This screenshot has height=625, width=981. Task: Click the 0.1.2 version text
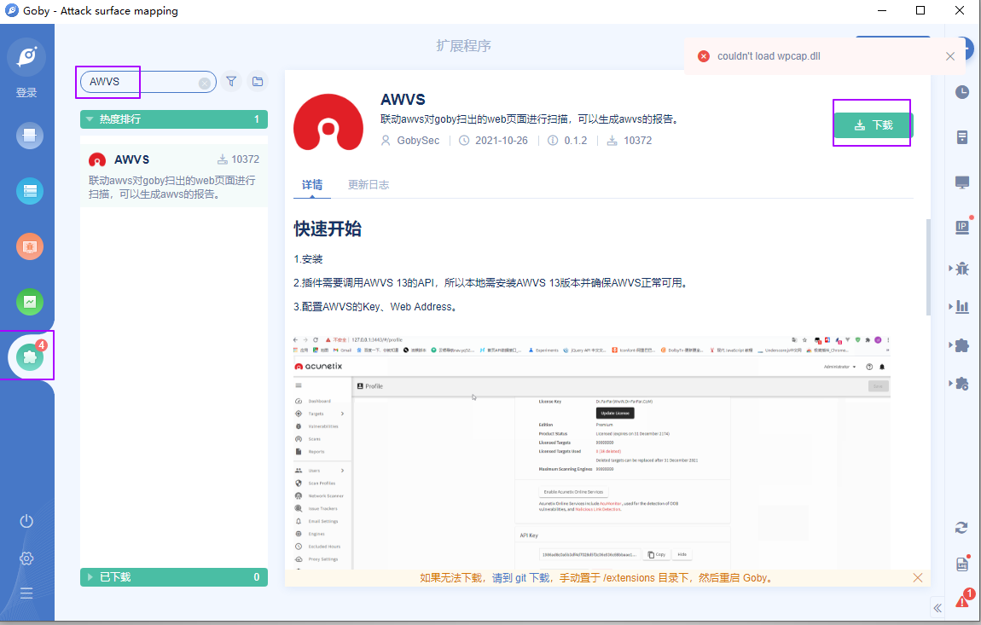click(x=576, y=141)
